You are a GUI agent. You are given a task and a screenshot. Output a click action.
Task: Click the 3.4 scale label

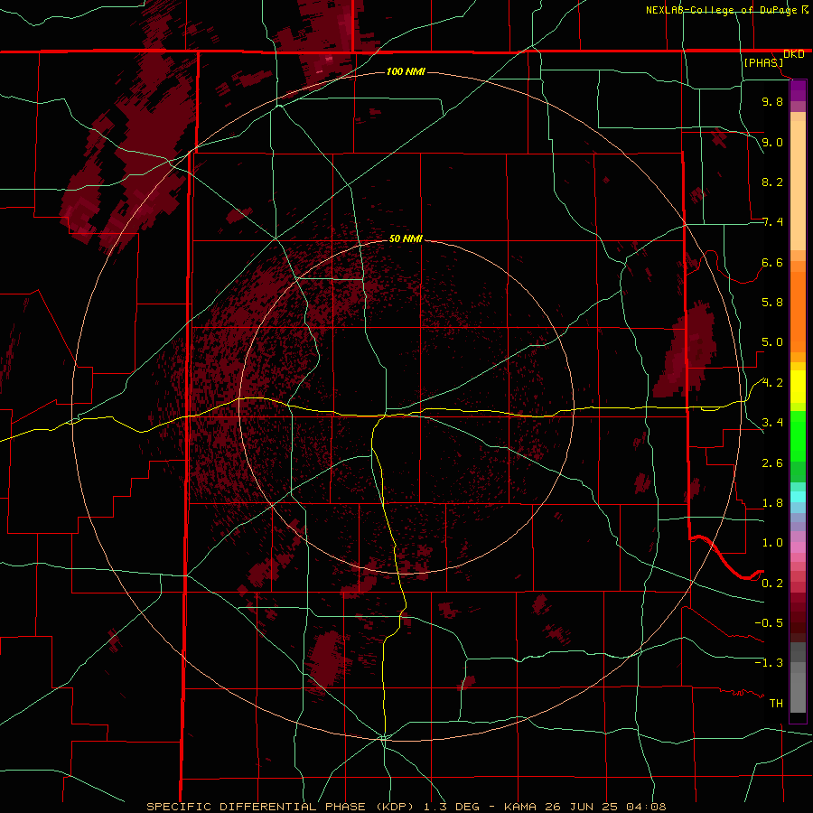(772, 423)
